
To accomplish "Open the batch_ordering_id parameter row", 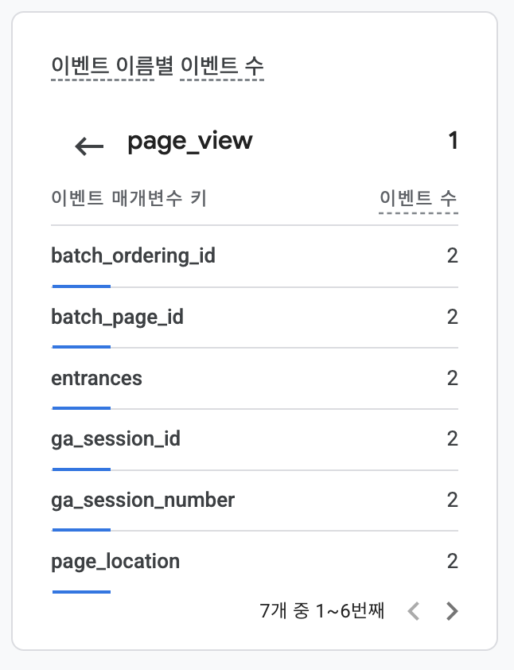I will pyautogui.click(x=255, y=256).
